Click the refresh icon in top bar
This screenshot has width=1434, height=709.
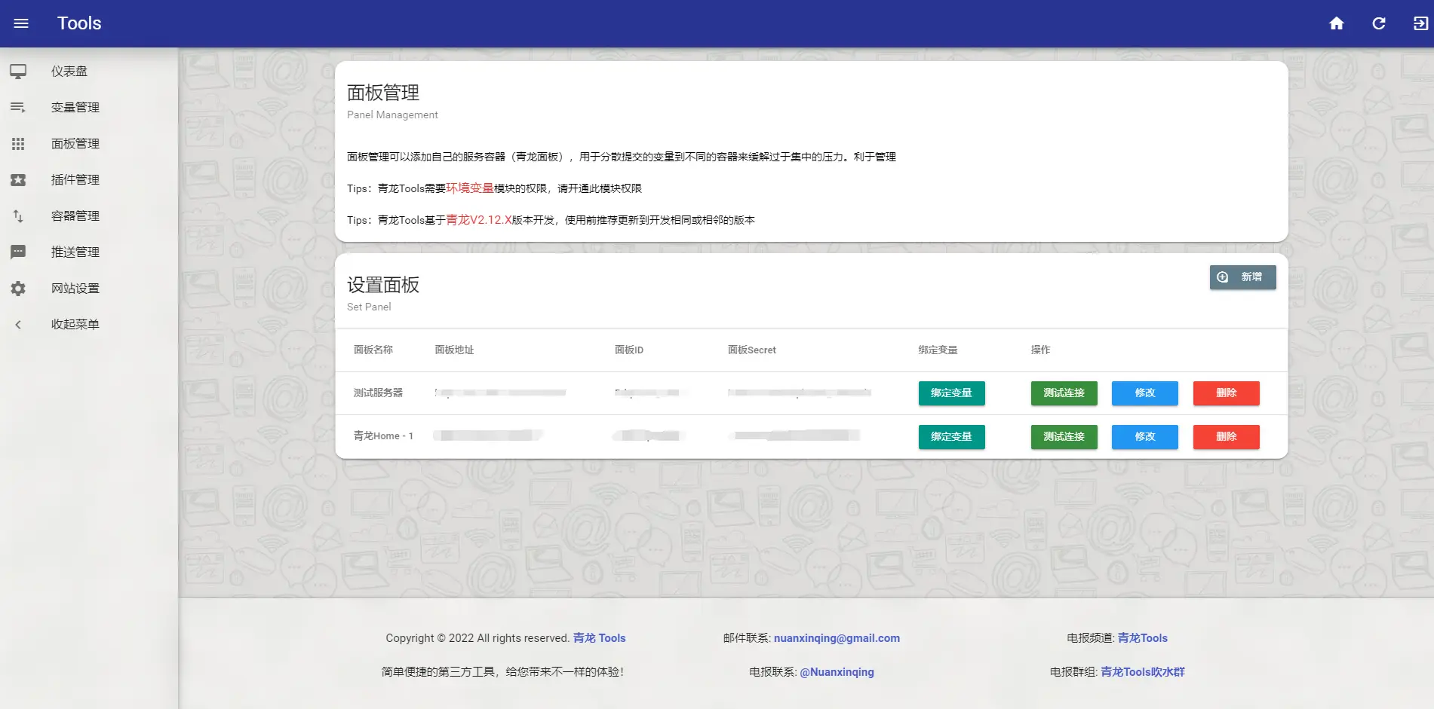click(1379, 23)
